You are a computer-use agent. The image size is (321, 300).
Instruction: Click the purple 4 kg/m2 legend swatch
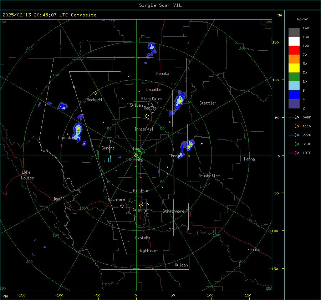pyautogui.click(x=294, y=103)
